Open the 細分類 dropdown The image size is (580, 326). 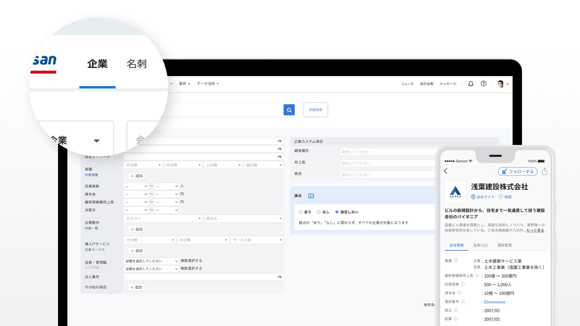click(x=264, y=165)
